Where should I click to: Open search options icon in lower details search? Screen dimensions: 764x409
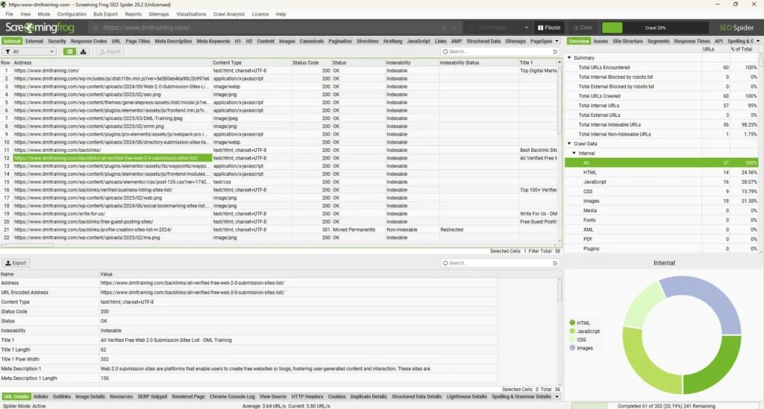coord(555,263)
